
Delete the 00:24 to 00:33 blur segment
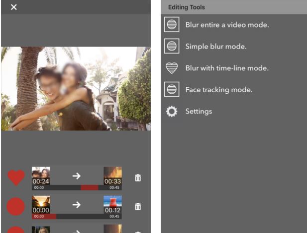point(138,178)
